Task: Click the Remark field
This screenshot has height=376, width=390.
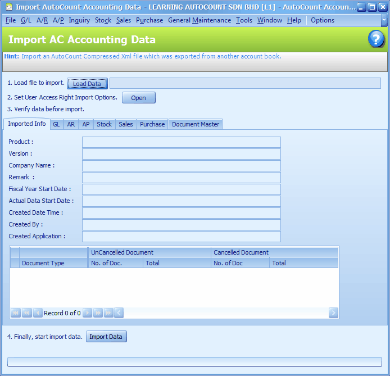Action: click(182, 178)
